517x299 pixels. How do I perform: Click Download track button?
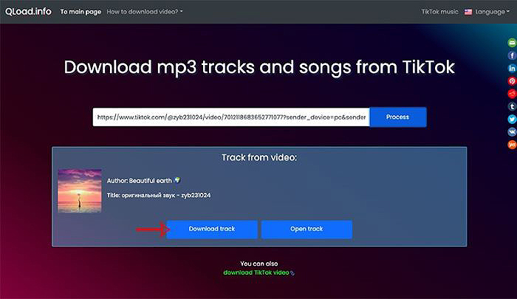[212, 229]
